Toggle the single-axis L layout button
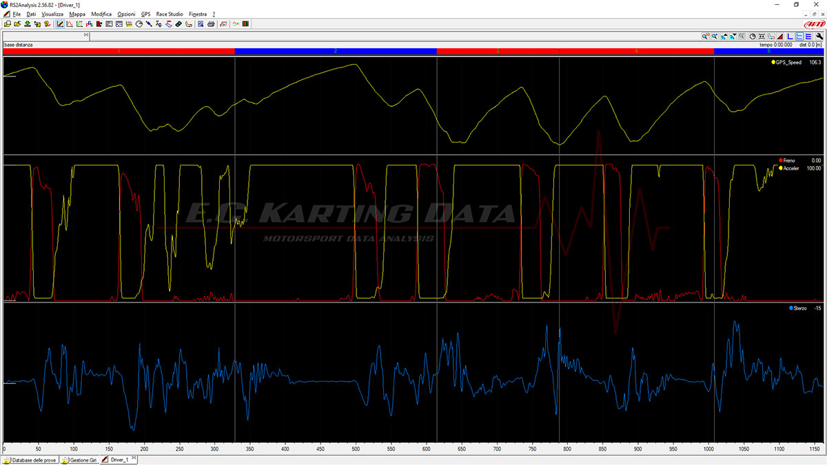Screen dimensions: 827x465 790,36
